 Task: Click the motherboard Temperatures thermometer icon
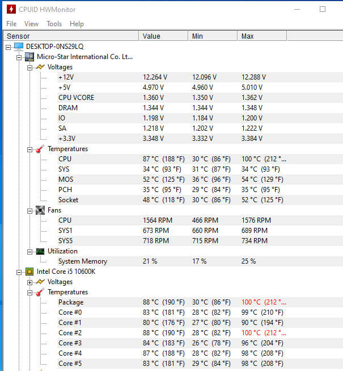coord(40,149)
